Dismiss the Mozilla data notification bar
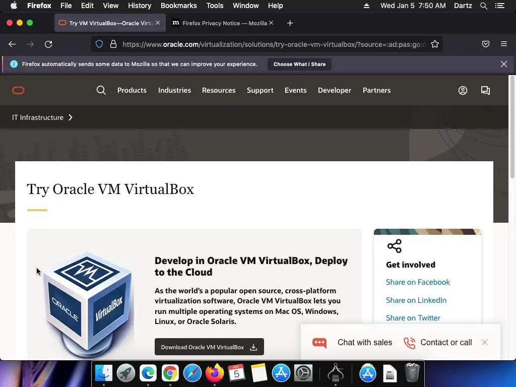 coord(504,64)
